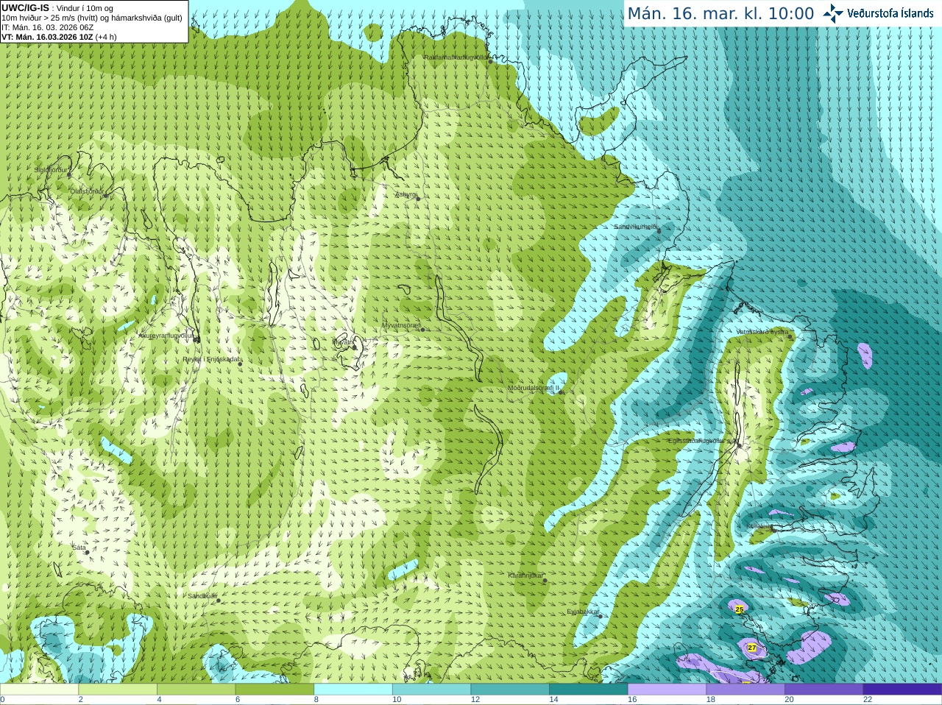Click the Reykir í Fnjóskadal station
This screenshot has height=705, width=942.
pos(239,364)
